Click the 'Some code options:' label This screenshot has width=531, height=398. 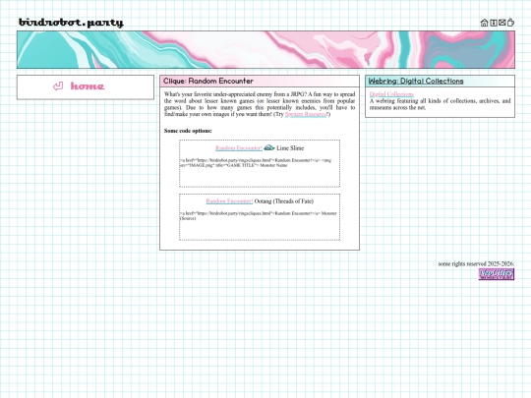pos(188,131)
